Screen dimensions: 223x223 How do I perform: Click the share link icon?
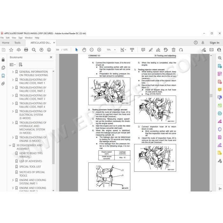pyautogui.click(x=204, y=50)
